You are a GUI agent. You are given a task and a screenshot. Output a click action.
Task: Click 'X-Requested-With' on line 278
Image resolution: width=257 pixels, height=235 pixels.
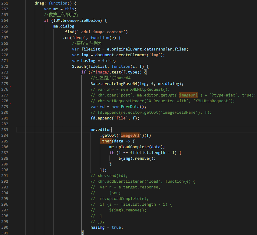point(167,101)
